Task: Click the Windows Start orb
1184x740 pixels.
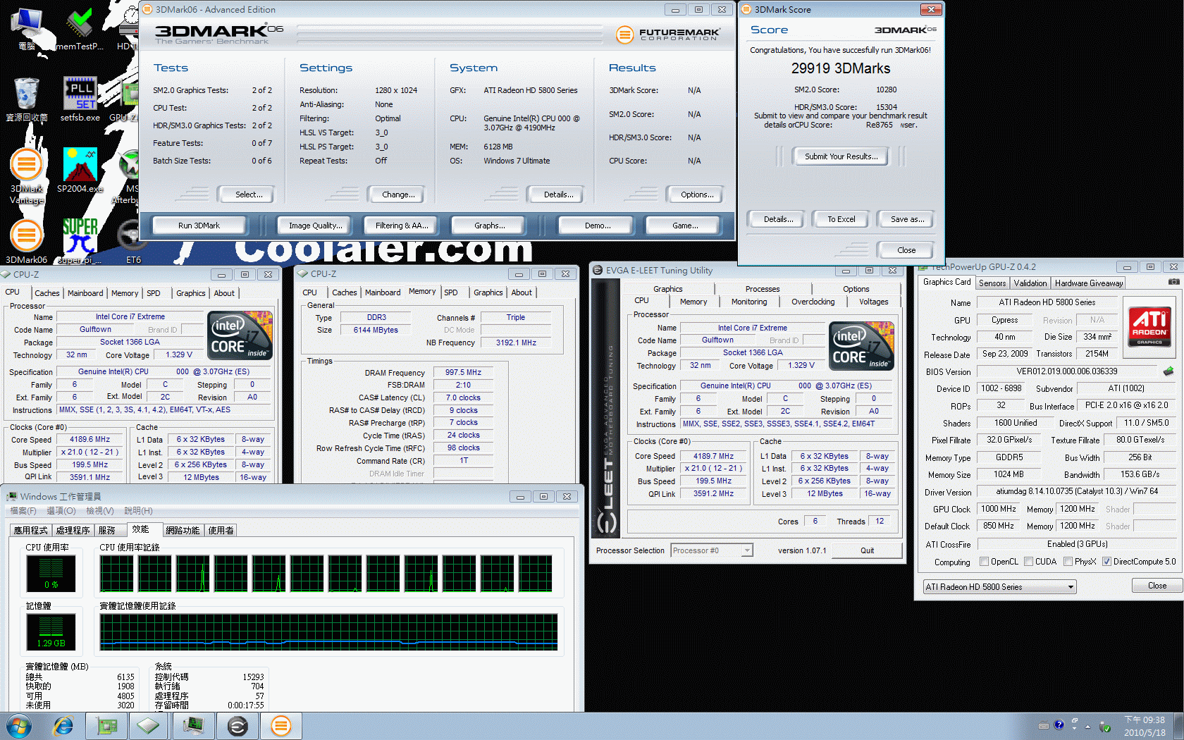Action: [x=19, y=726]
